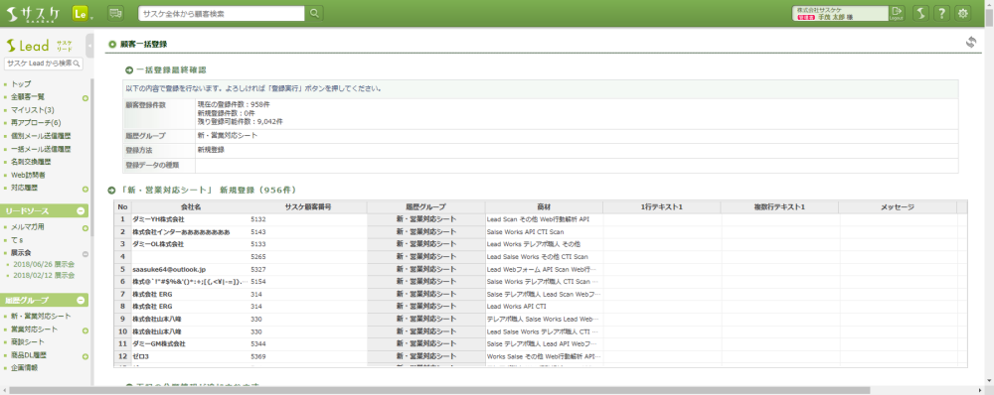
Task: Collapse the 展示会 subtree with its minus icon
Action: [x=84, y=254]
